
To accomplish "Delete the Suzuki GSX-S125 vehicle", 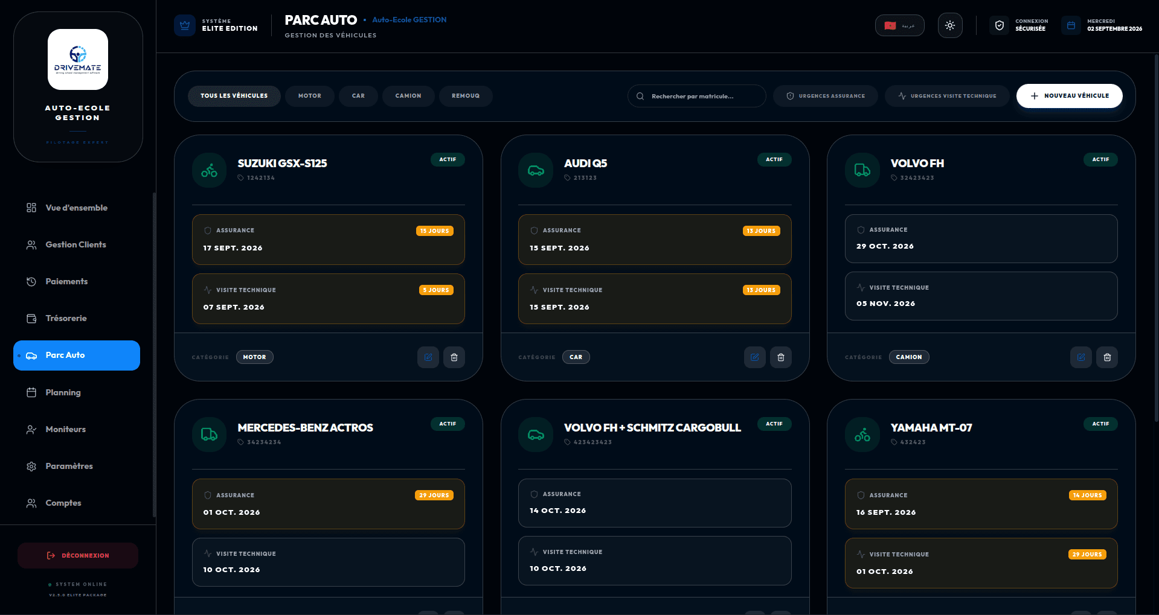I will click(x=454, y=357).
